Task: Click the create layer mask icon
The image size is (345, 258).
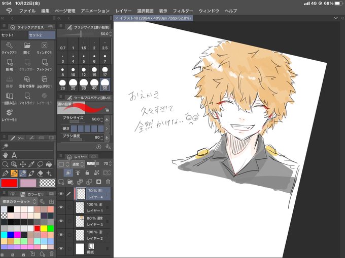Action: point(98,182)
